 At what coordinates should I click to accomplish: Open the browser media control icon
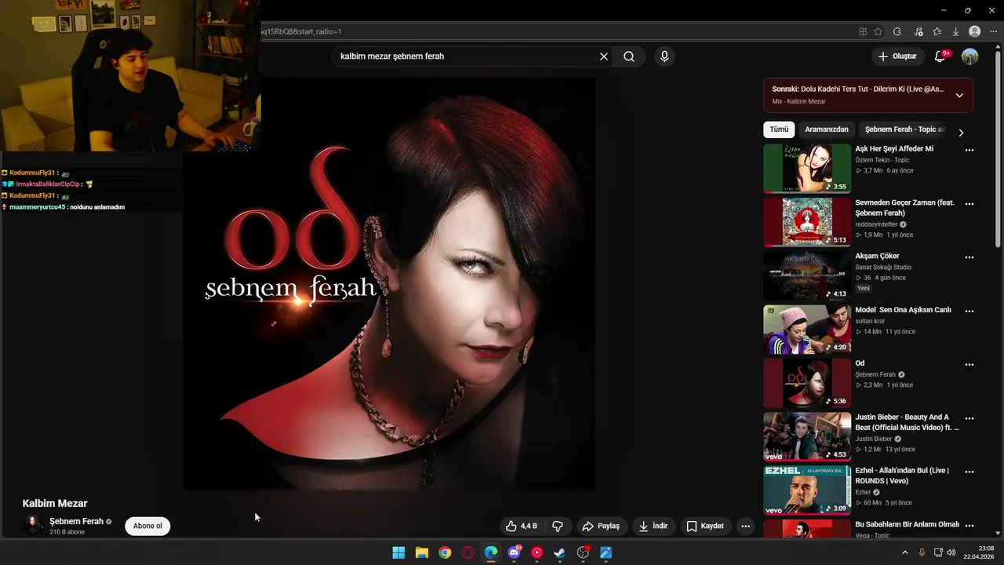[x=919, y=31]
